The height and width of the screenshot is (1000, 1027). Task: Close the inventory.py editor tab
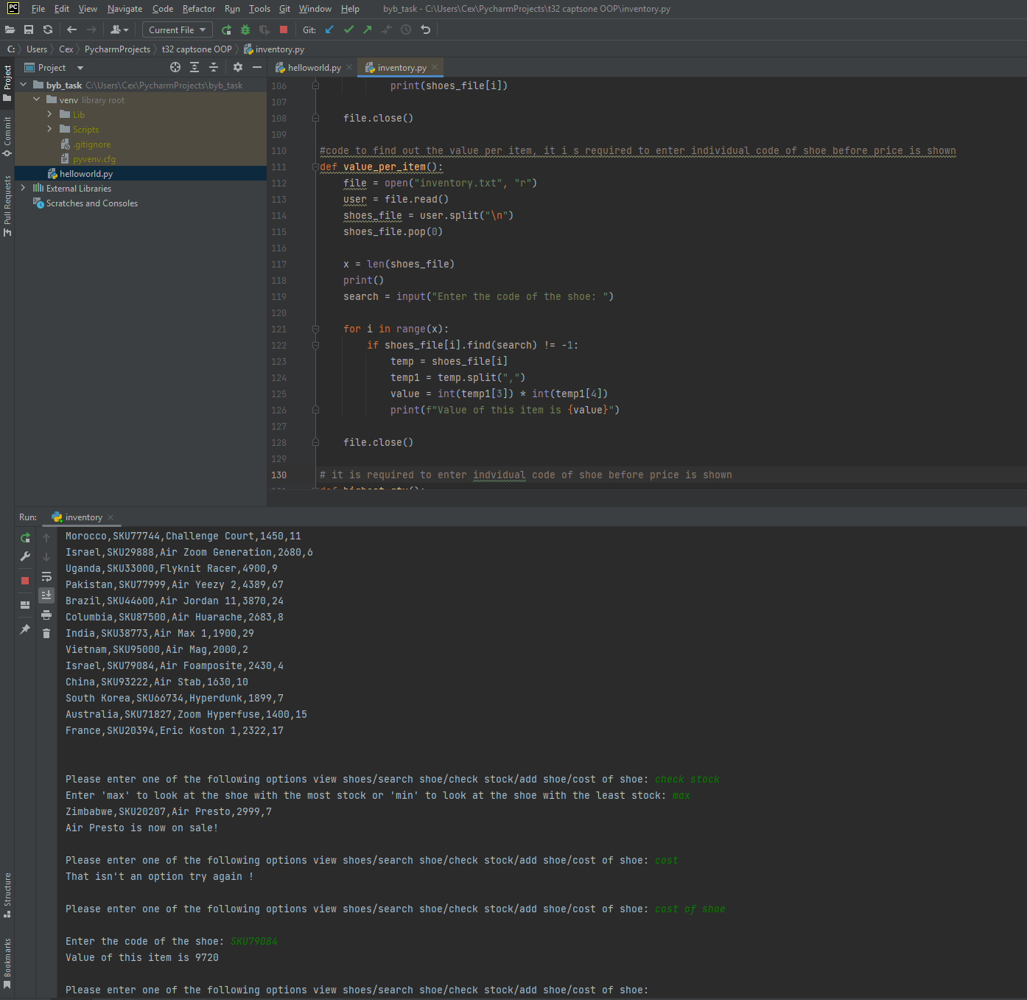[x=435, y=67]
